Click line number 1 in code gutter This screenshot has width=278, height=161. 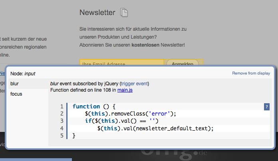point(62,107)
